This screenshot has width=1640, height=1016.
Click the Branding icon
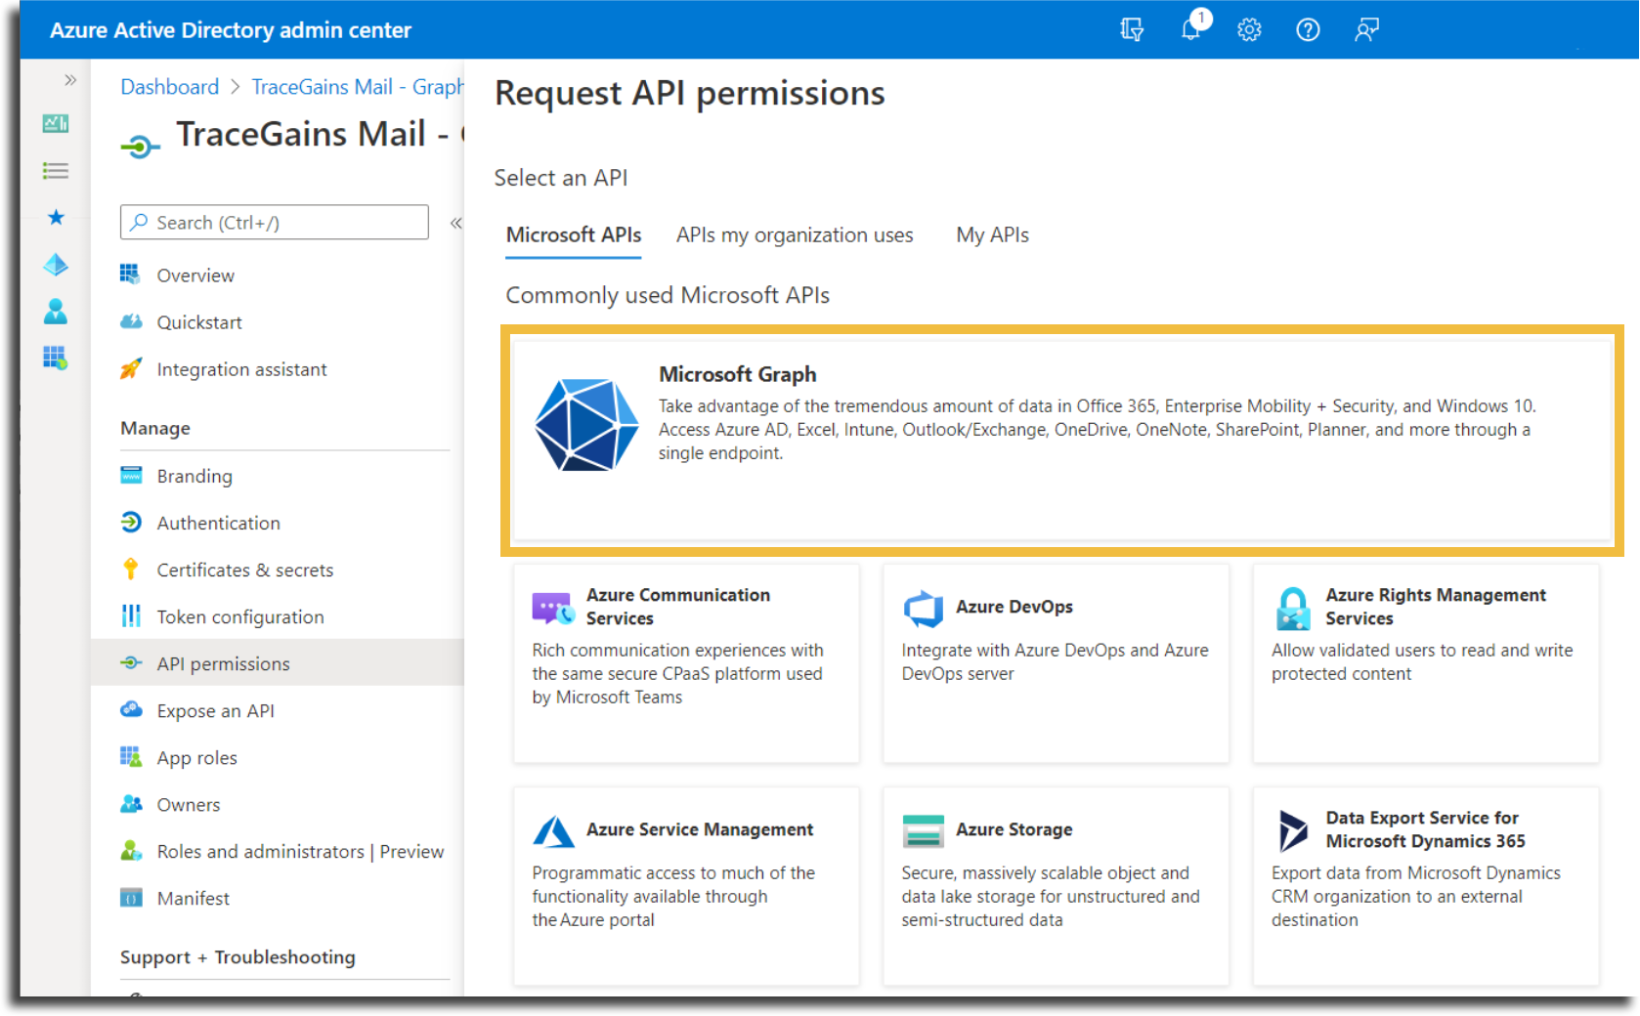coord(131,476)
